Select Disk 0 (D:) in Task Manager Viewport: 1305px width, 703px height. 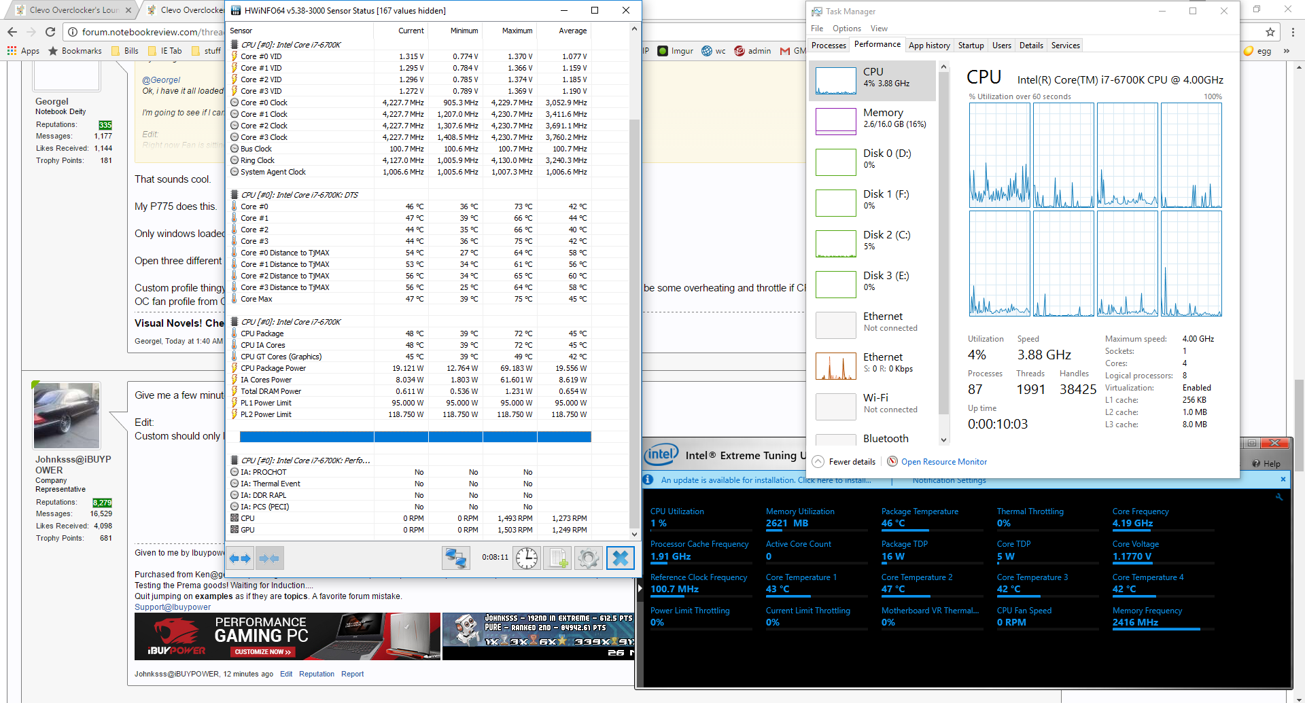click(x=873, y=162)
